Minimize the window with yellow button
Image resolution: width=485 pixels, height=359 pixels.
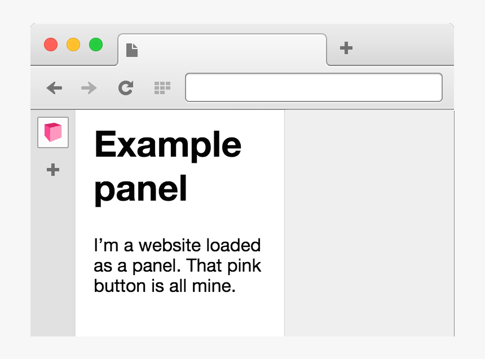pos(73,45)
